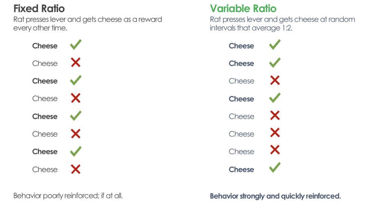Click the first bold Cheese label under Variable Ratio
Screen dimensions: 383x213
[241, 46]
